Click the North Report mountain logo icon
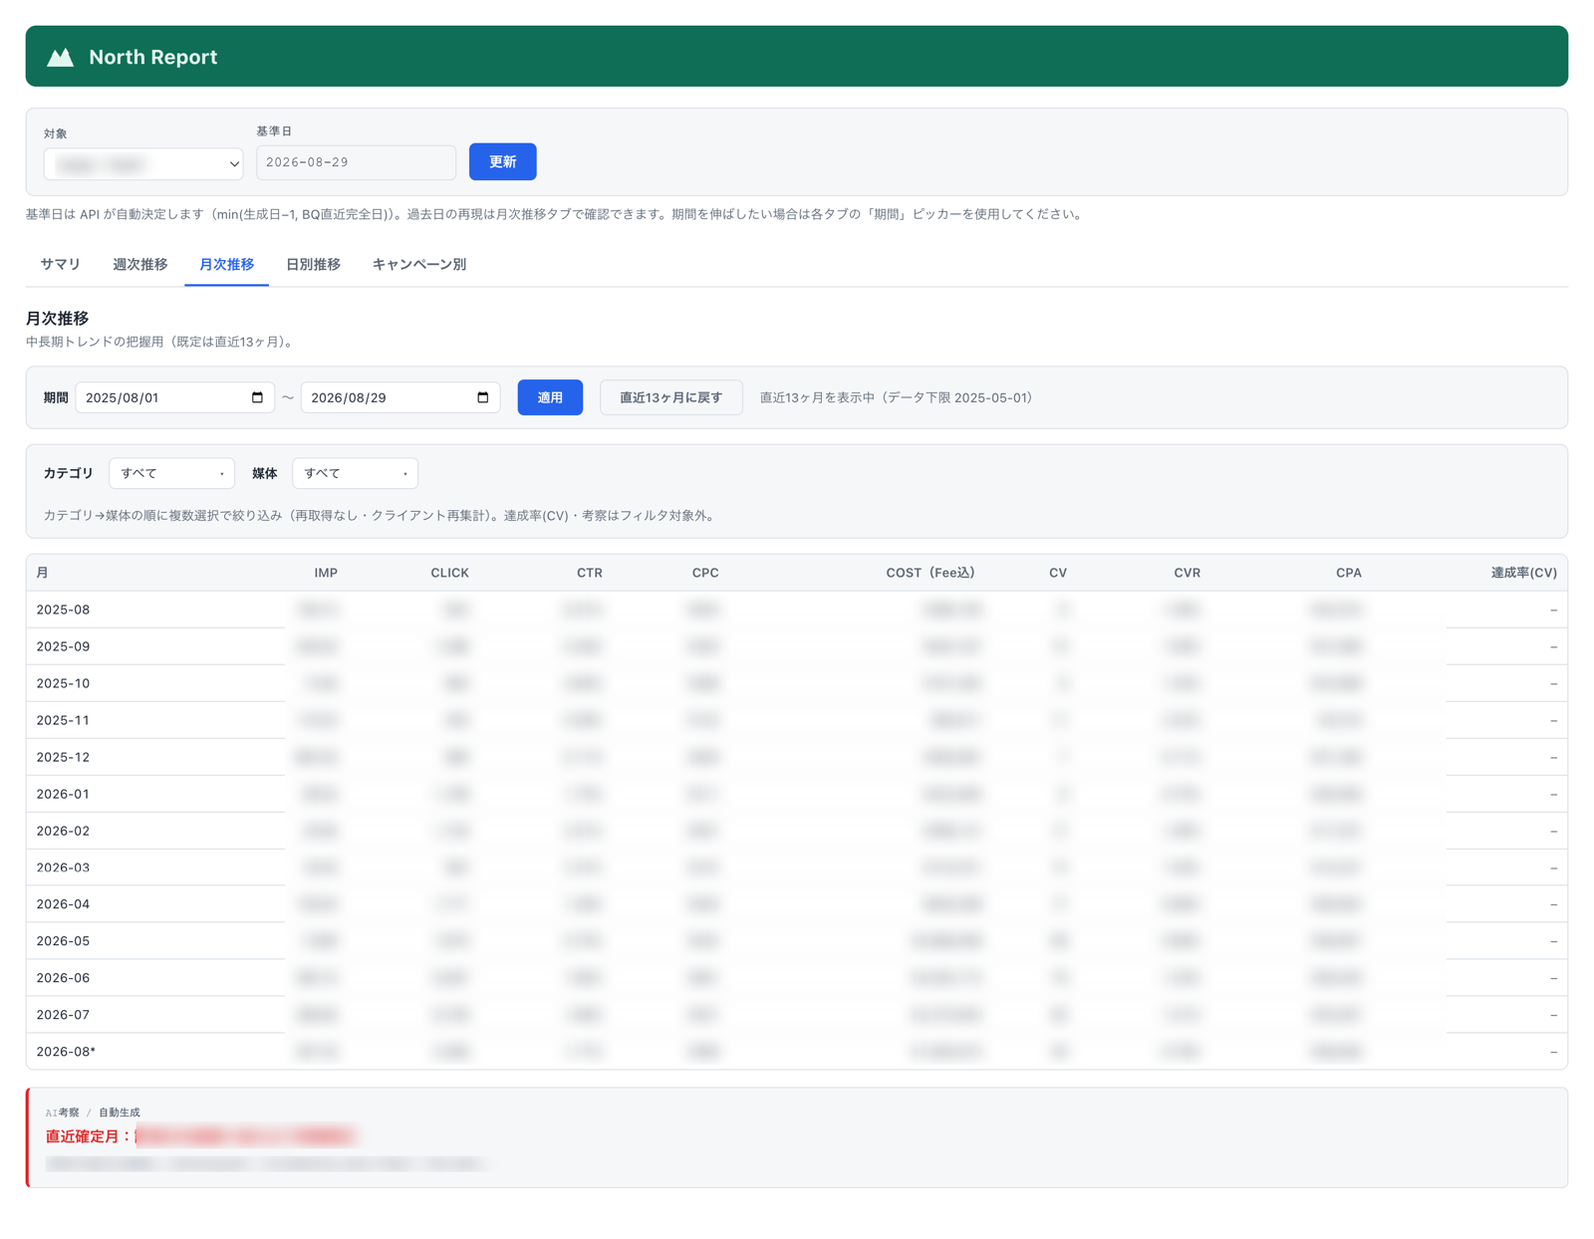This screenshot has width=1594, height=1239. coord(61,57)
